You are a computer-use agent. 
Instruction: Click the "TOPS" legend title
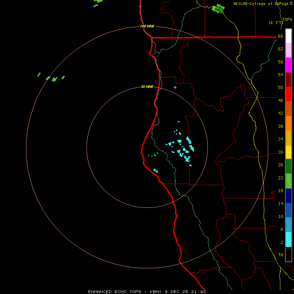(287, 20)
